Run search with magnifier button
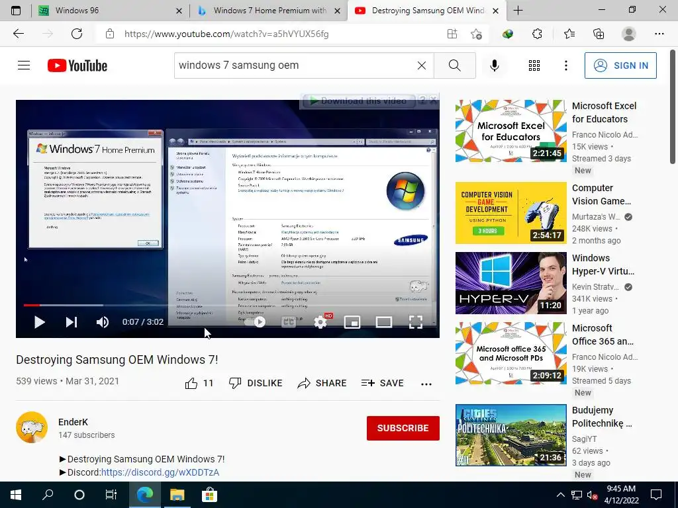This screenshot has width=678, height=508. 454,65
